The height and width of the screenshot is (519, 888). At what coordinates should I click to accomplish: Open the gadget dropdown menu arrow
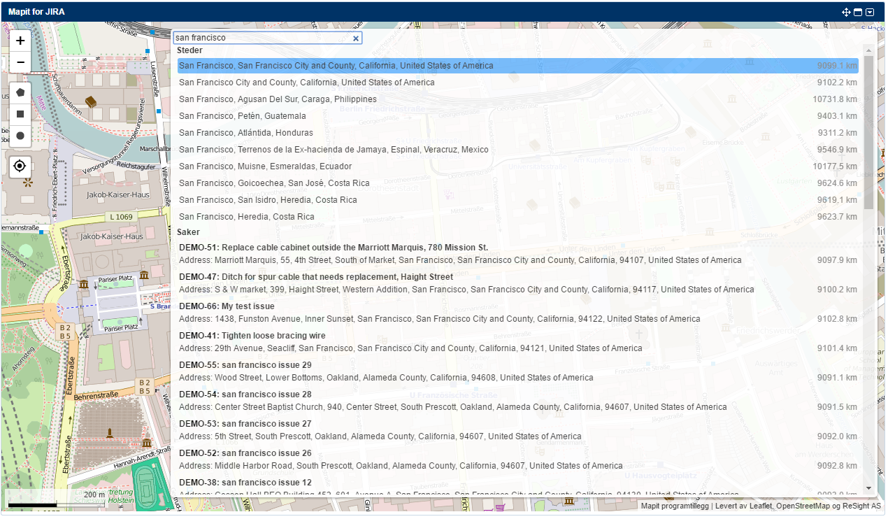click(x=870, y=12)
